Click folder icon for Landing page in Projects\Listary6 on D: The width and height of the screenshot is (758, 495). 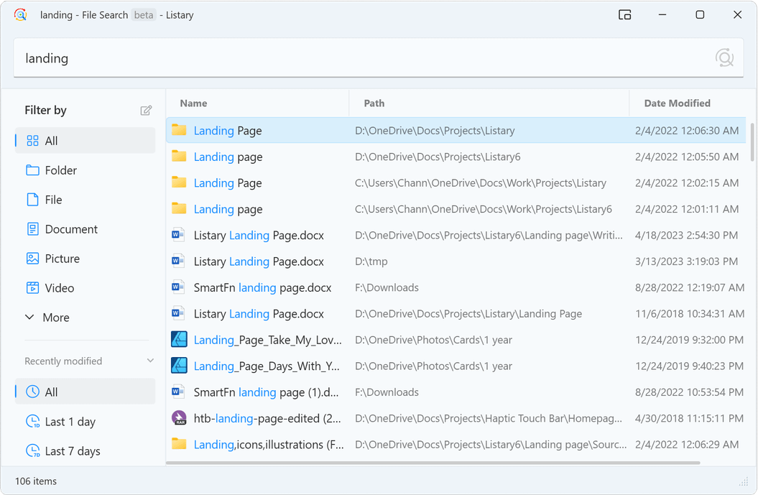(179, 156)
